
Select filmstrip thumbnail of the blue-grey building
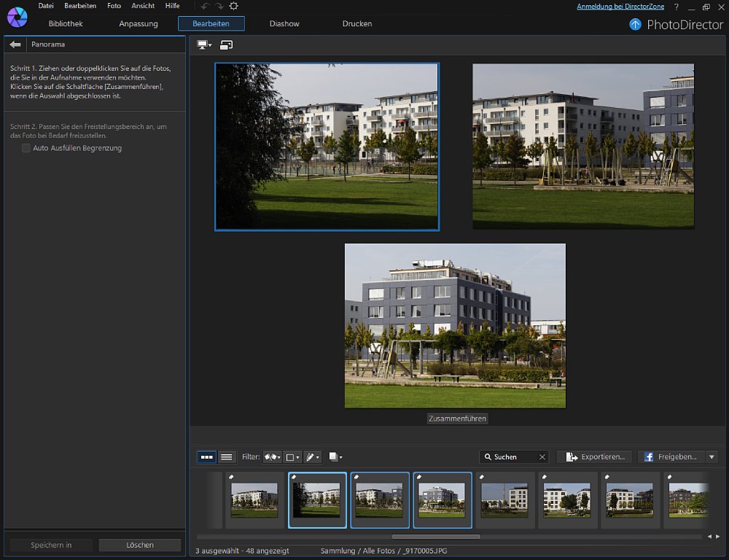tap(443, 500)
